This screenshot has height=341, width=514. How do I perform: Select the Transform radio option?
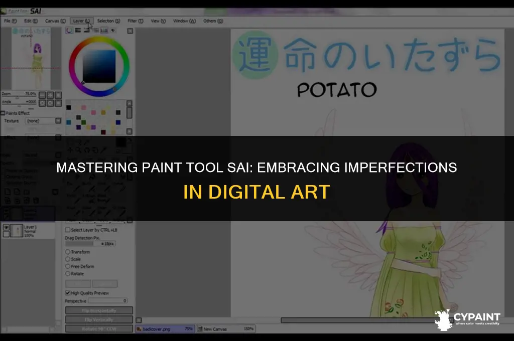pyautogui.click(x=68, y=252)
